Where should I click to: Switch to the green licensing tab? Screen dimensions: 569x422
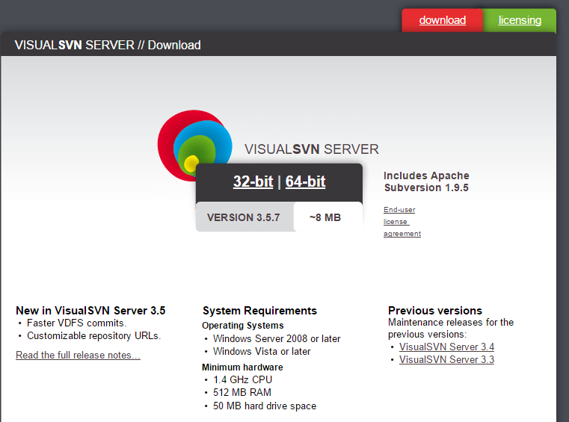[520, 20]
